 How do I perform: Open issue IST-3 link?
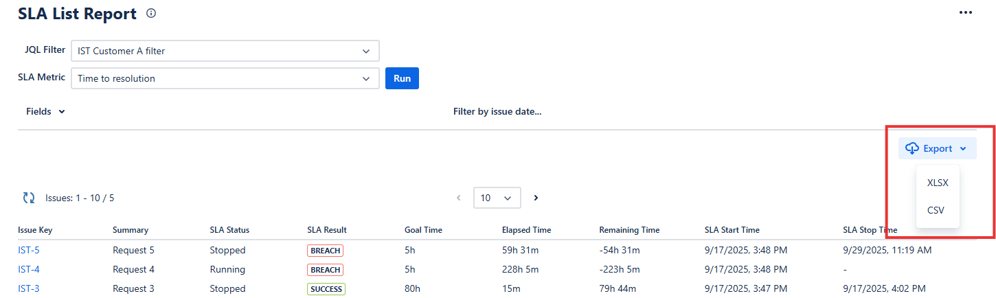[28, 288]
